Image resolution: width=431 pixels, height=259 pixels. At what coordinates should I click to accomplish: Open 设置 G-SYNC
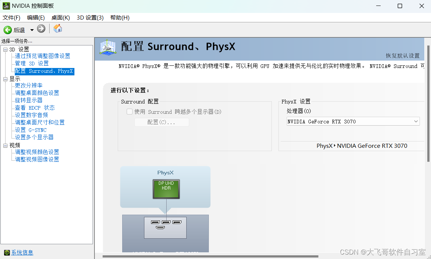click(30, 130)
